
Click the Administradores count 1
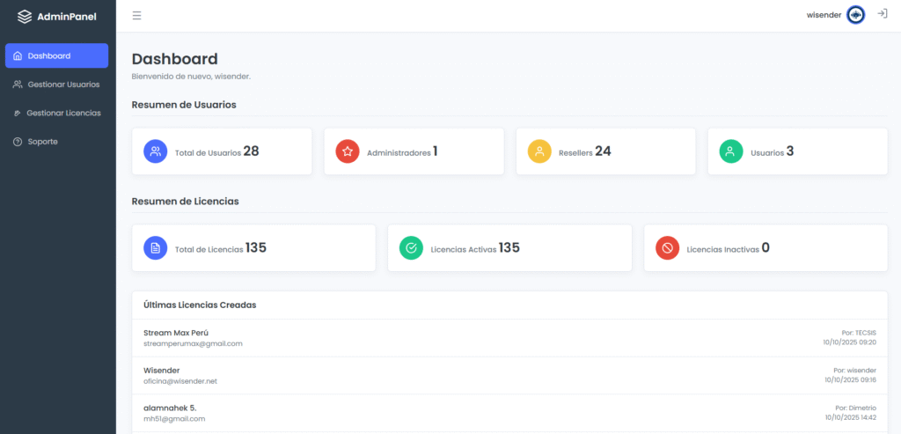pos(436,151)
